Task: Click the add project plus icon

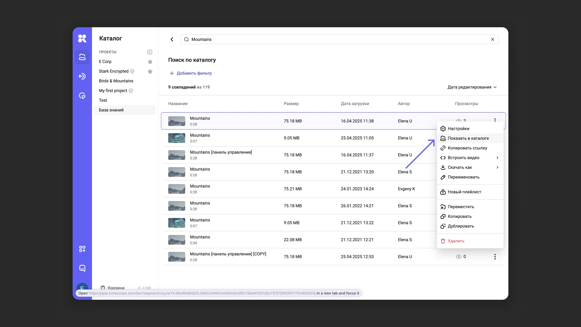Action: [150, 52]
